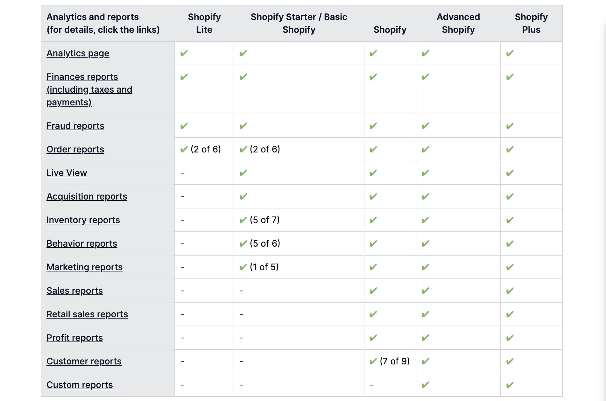Go to the Order reports link
The image size is (606, 401).
tap(75, 149)
